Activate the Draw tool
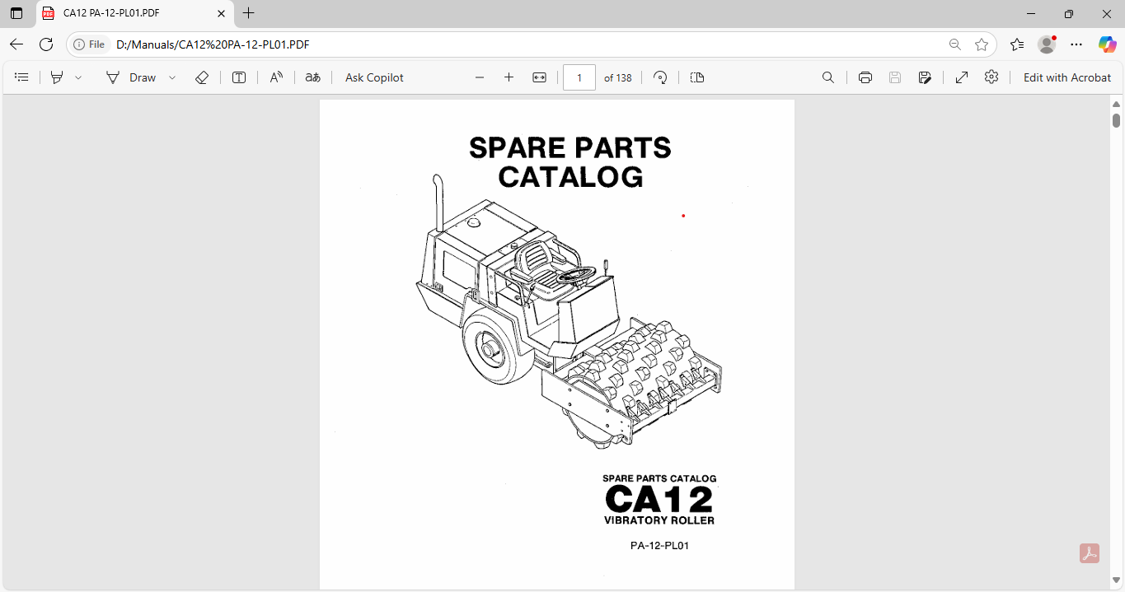The width and height of the screenshot is (1125, 592). pos(131,77)
